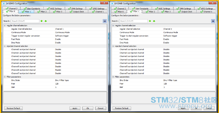Collapse regular channel selection group in right window
The height and width of the screenshot is (113, 219).
[x=113, y=26]
